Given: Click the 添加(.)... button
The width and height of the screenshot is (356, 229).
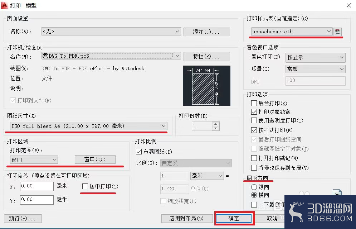Looking at the screenshot, I should (x=206, y=32).
